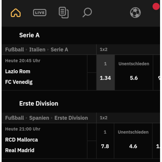162x162 pixels.
Task: Click 1x2 market label for Serie A
Action: 104,50
